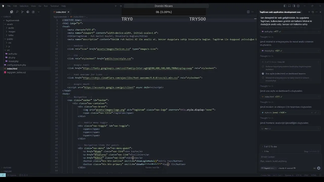Attach an image in chat input
The width and height of the screenshot is (324, 182).
coord(315,168)
